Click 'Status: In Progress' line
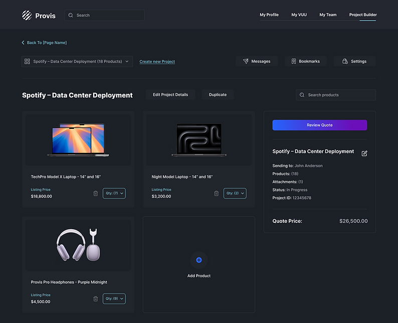 coord(290,190)
